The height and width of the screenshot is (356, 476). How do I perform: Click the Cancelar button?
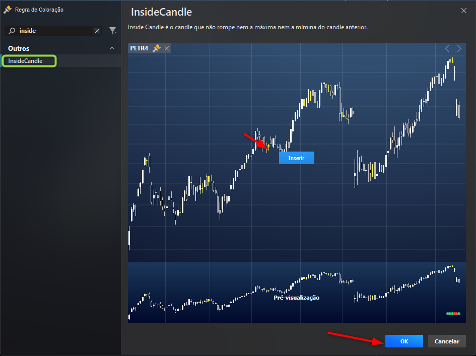[447, 341]
